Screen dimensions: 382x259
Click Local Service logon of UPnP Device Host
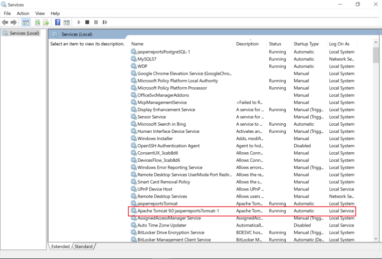pyautogui.click(x=341, y=189)
